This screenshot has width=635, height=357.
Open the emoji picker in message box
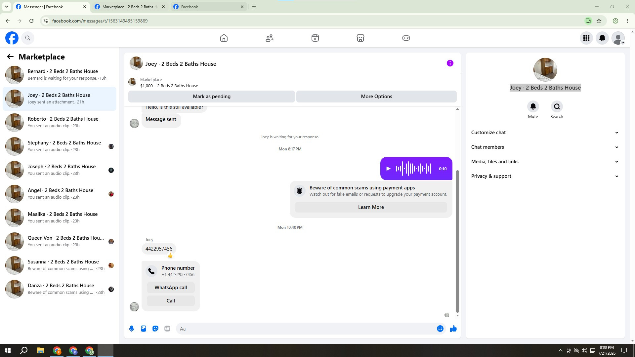point(440,329)
